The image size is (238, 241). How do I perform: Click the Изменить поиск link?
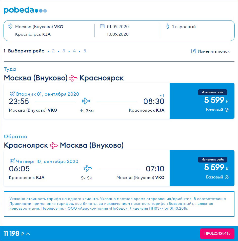213,51
